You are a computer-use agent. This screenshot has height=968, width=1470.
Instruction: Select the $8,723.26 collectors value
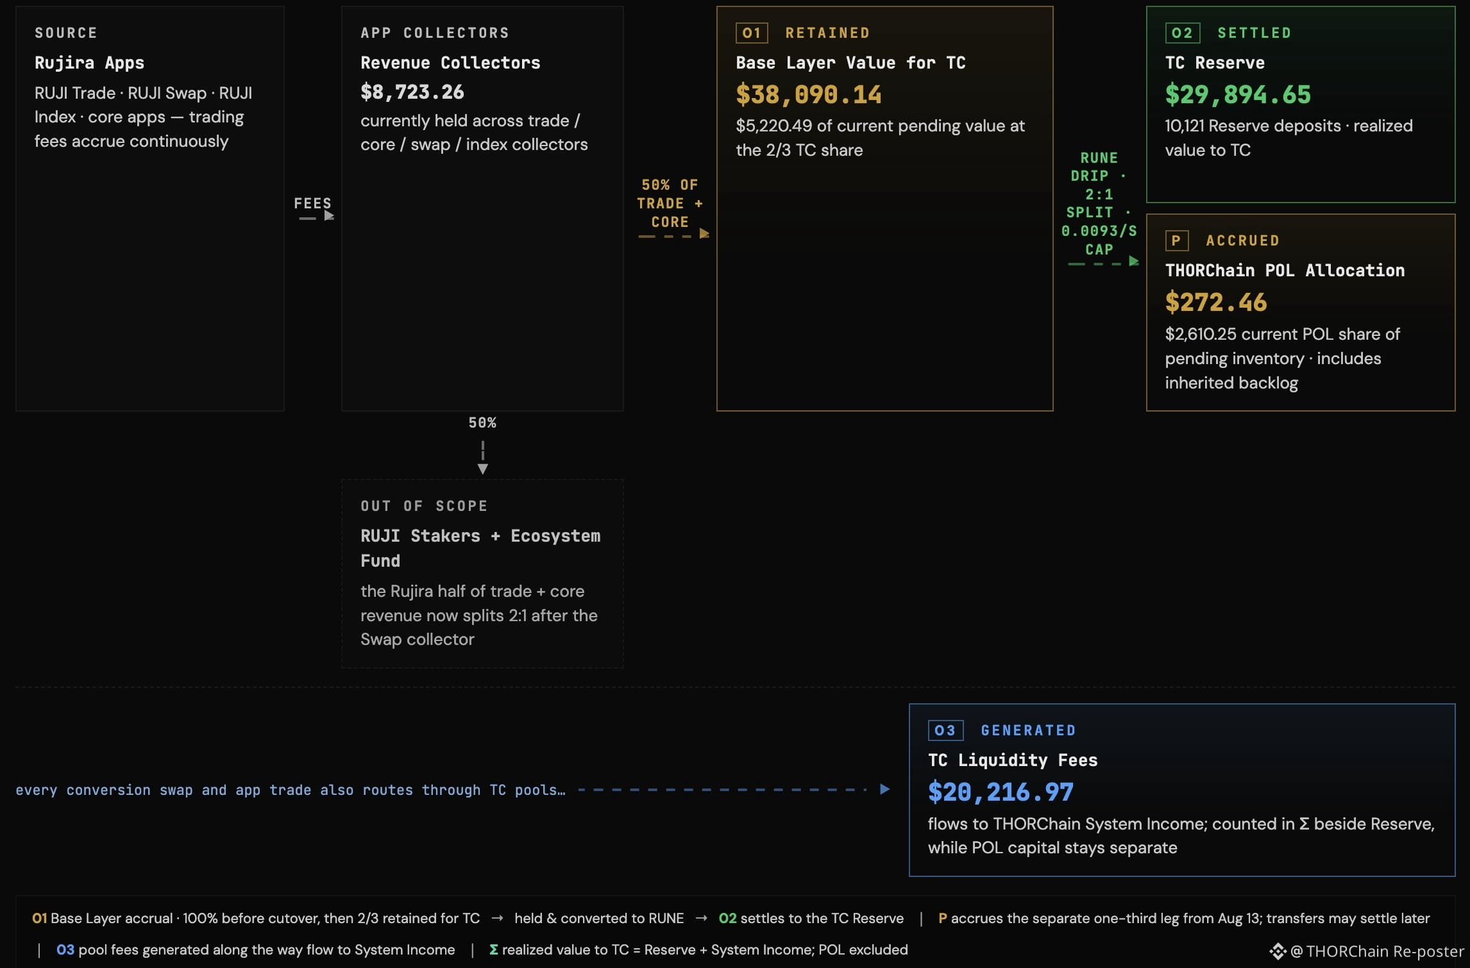coord(412,92)
